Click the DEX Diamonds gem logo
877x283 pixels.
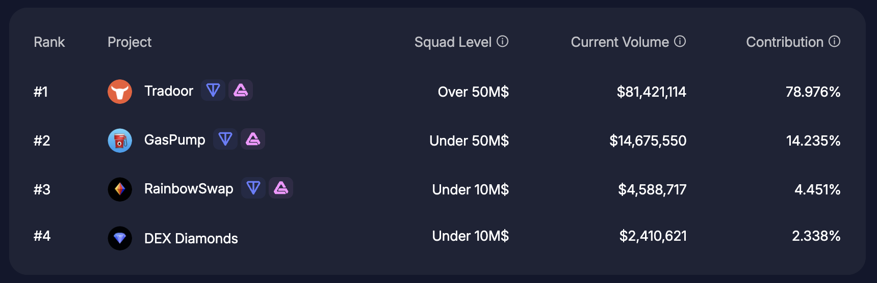click(120, 238)
